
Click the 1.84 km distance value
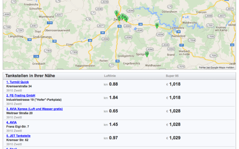114,98
